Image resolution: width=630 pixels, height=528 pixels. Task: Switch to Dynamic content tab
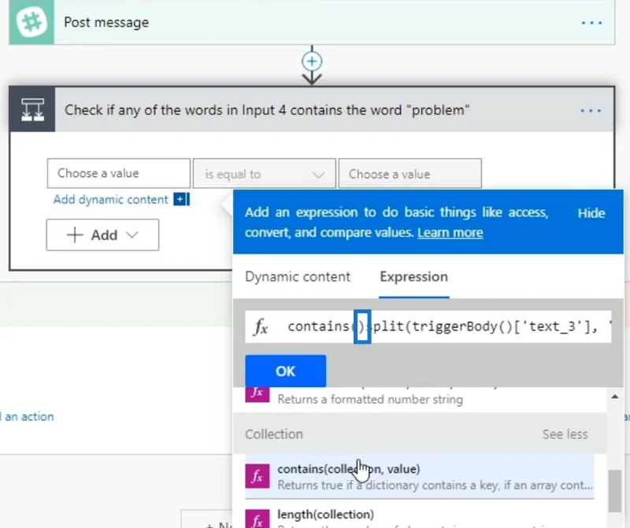298,277
